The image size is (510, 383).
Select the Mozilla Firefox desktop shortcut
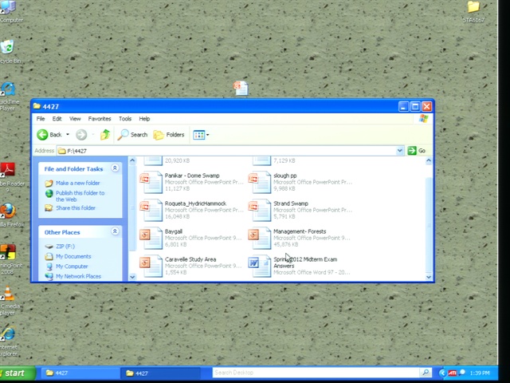7,211
